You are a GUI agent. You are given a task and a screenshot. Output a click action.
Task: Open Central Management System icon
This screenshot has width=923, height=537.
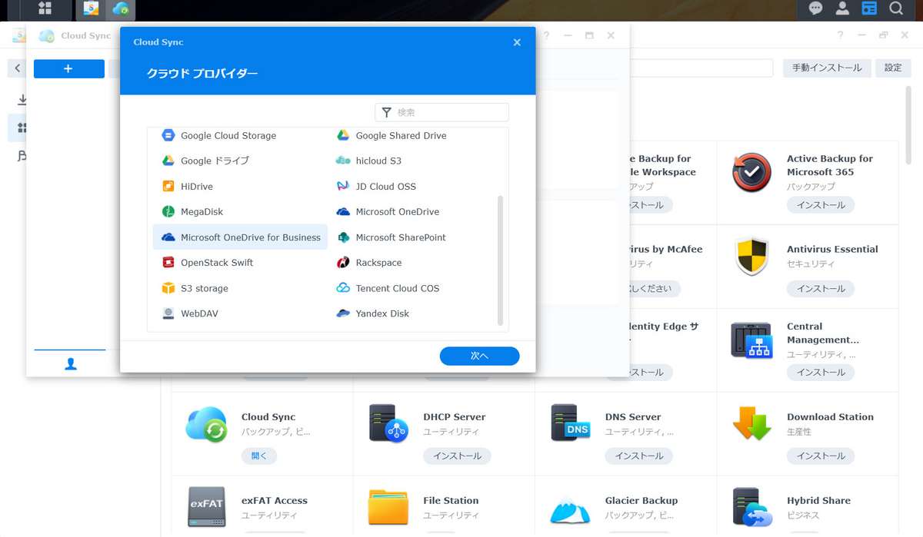point(751,340)
